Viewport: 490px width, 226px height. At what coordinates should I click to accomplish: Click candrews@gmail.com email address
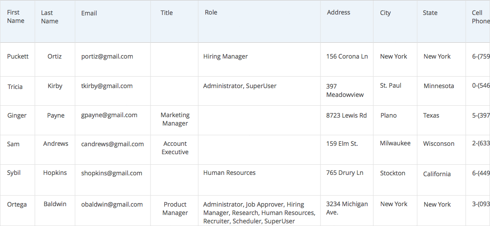[113, 144]
